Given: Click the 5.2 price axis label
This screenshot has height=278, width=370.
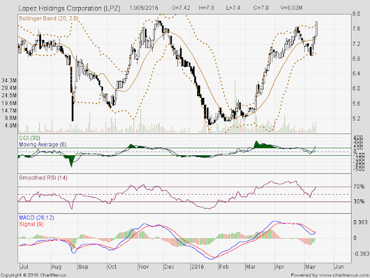Looking at the screenshot, I should [356, 119].
